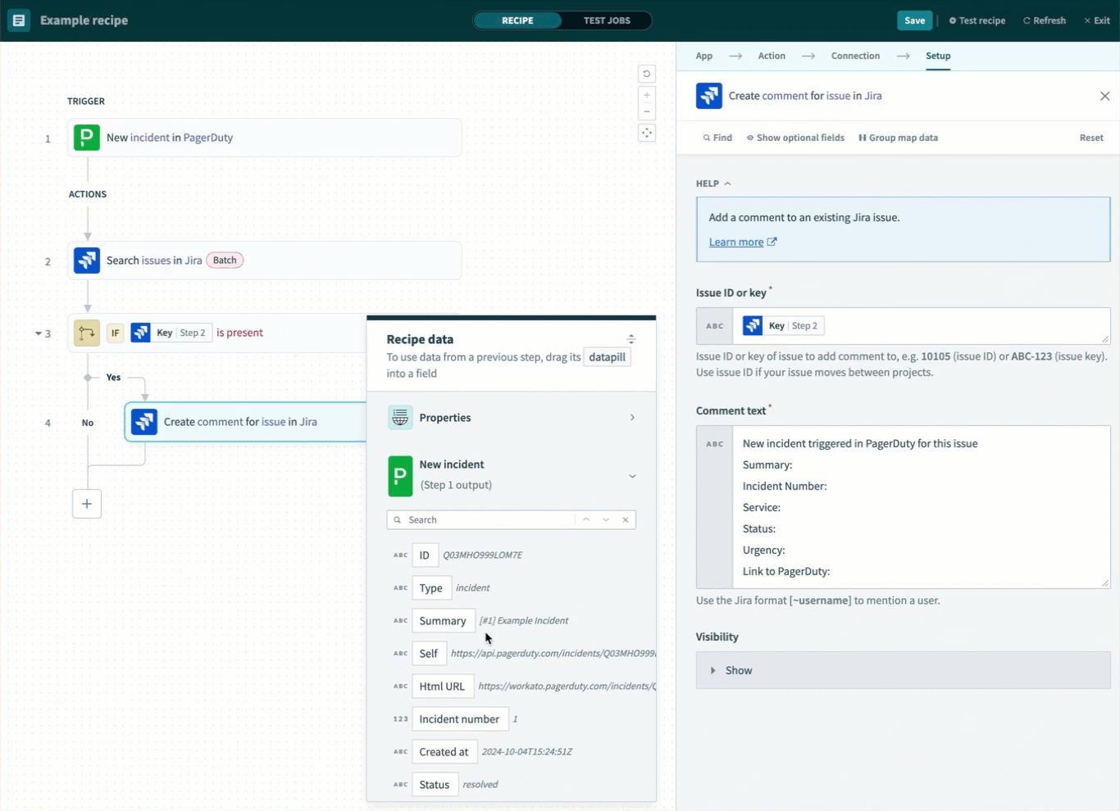
Task: Open the Connection tab in setup navigation
Action: click(x=855, y=56)
